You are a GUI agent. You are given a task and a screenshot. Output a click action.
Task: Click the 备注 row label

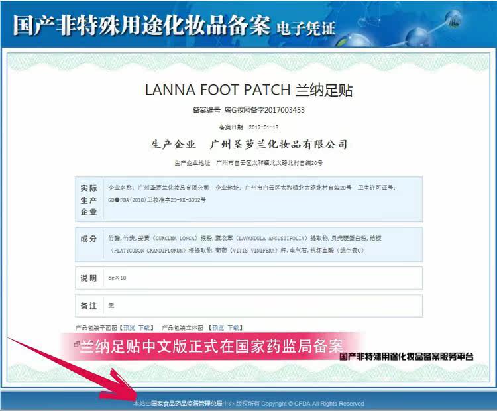coord(88,306)
